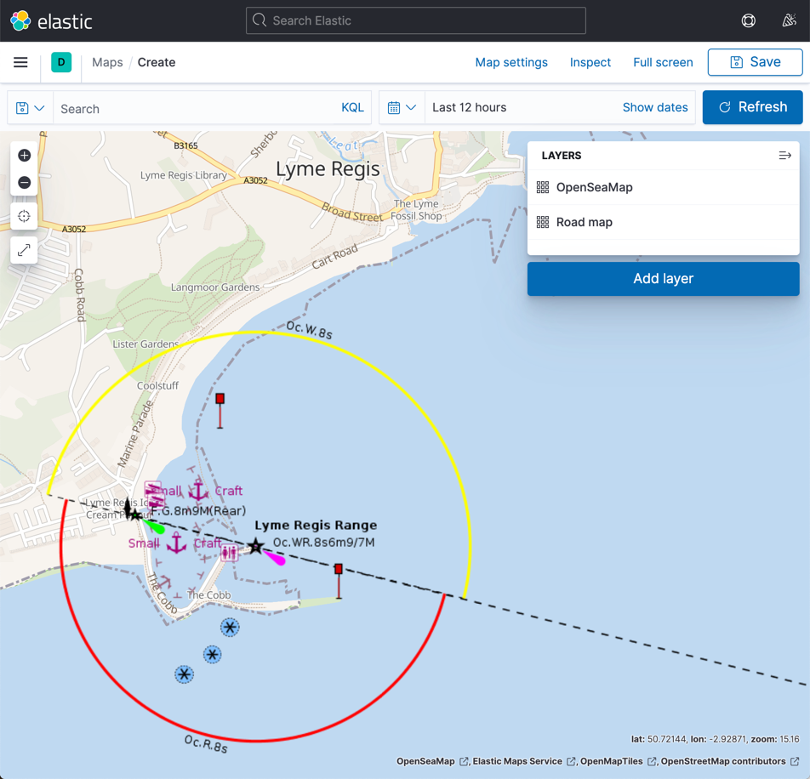Click the map zoom out button

click(24, 183)
